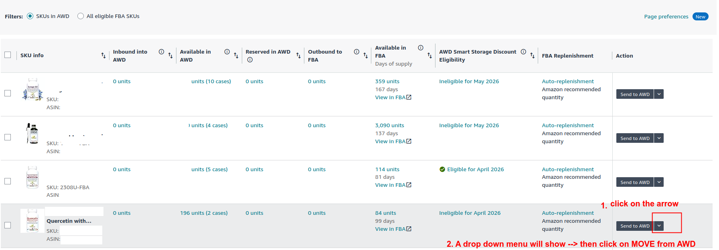Tick the select-all checkbox in table header

point(8,55)
